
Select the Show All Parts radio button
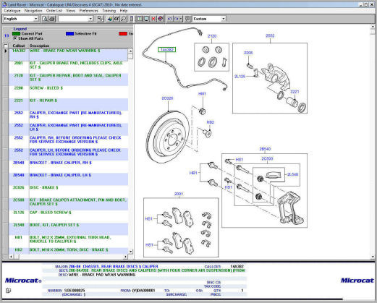[15, 38]
